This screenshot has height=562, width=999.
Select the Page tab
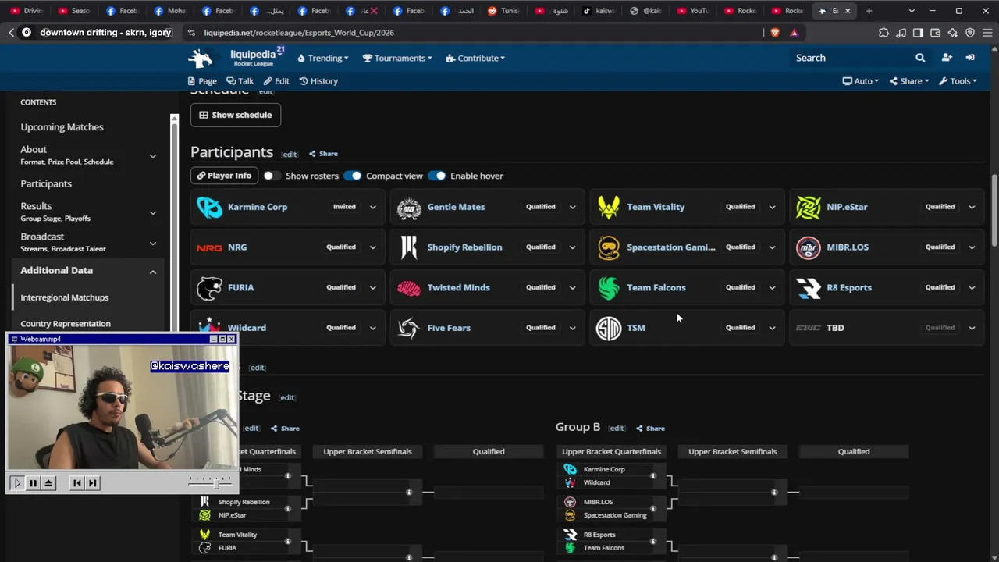coord(202,81)
